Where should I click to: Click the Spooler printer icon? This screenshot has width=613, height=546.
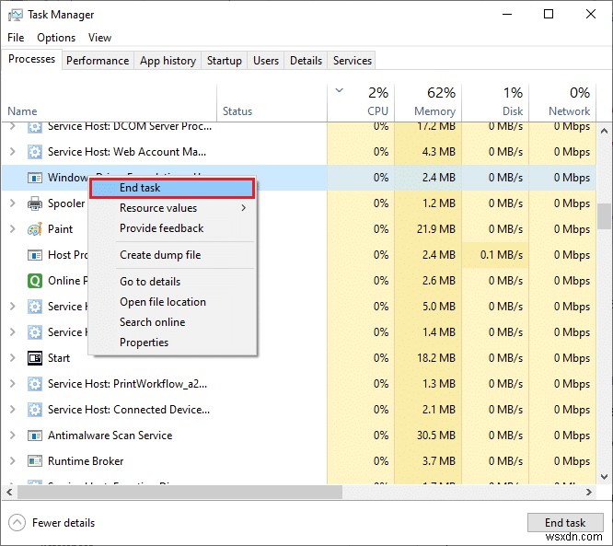point(35,203)
